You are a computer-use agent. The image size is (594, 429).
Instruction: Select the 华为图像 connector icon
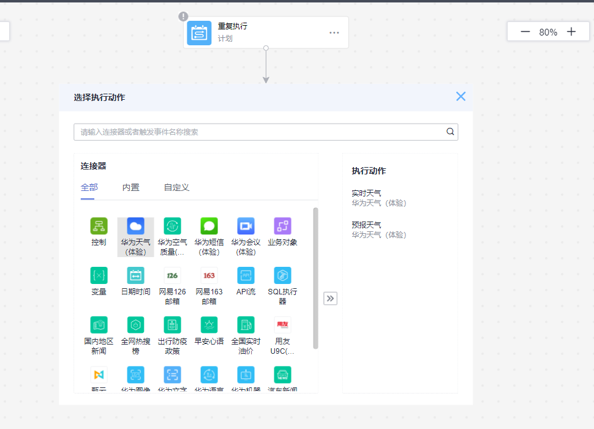pyautogui.click(x=135, y=375)
